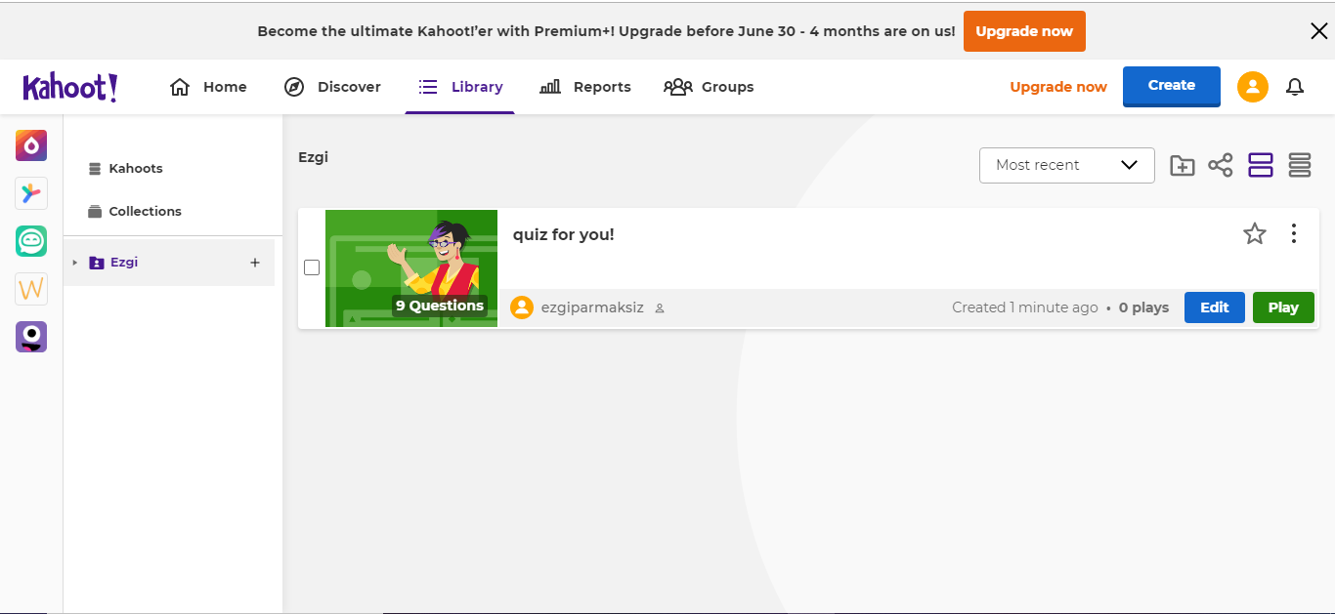Click the Kahoot! logo
Viewport: 1335px width, 614px height.
pos(70,87)
